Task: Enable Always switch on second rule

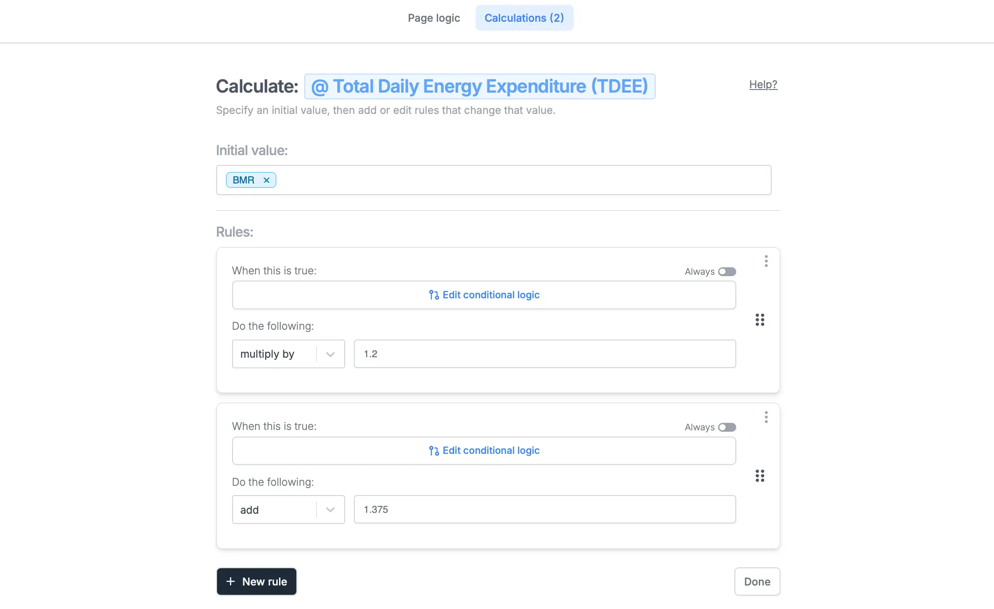Action: click(727, 427)
